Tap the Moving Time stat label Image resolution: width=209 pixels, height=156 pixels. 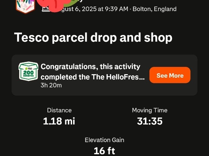click(x=149, y=110)
